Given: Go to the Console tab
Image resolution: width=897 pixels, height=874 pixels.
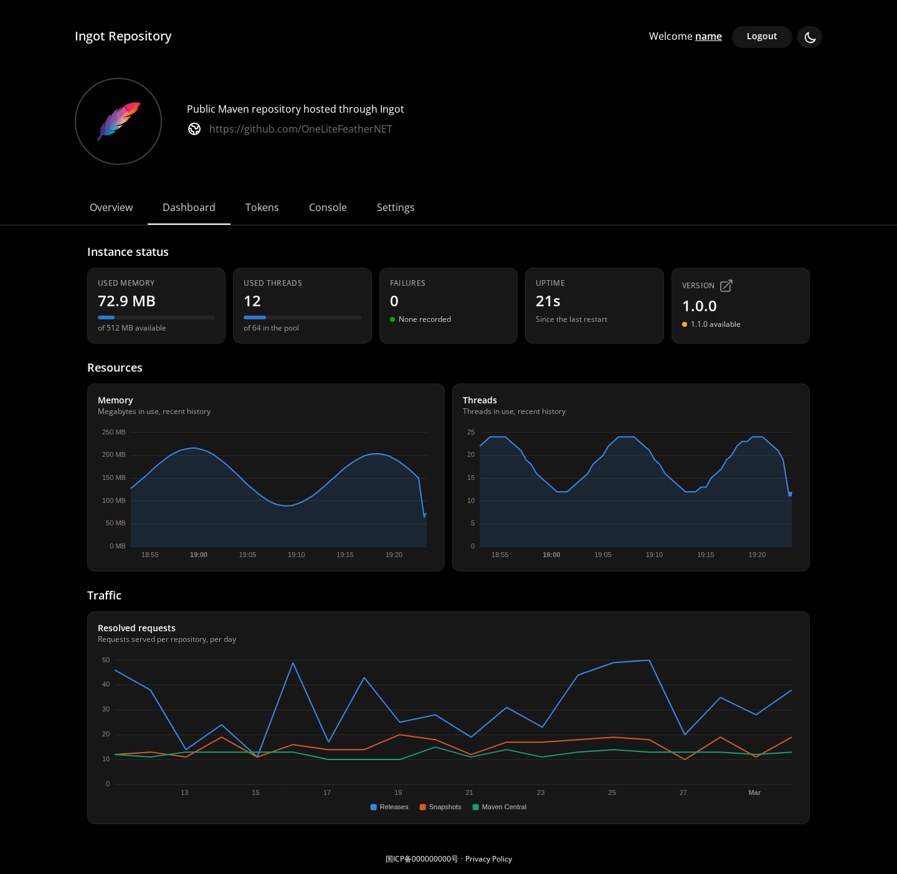Looking at the screenshot, I should coord(328,207).
